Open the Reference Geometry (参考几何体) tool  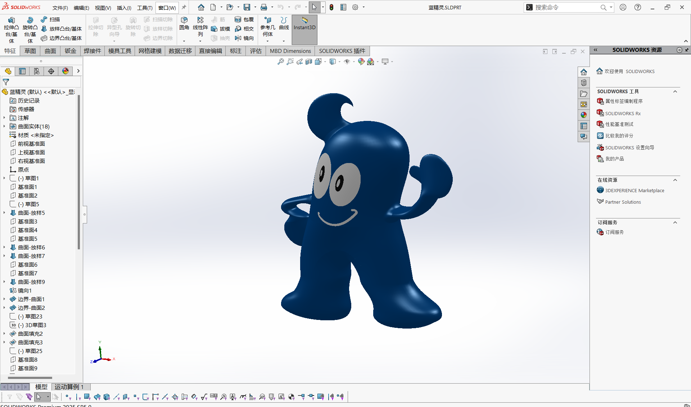268,27
